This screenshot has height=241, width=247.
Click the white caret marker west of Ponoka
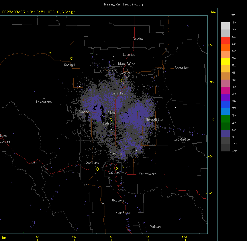(x=105, y=42)
